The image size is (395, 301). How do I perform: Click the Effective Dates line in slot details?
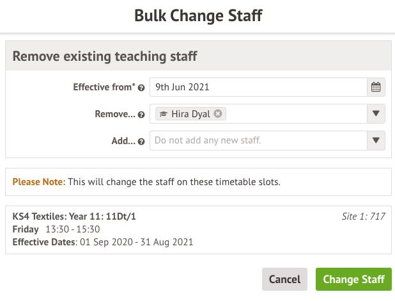[x=103, y=242]
